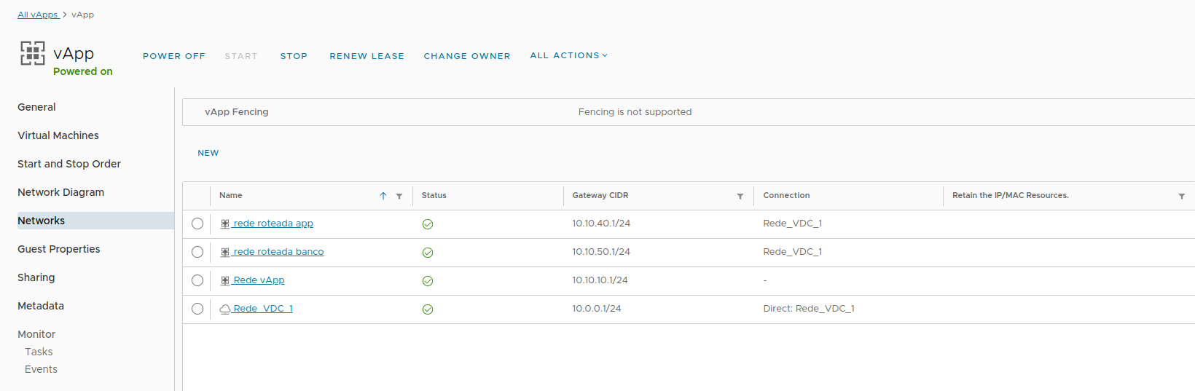The width and height of the screenshot is (1195, 391).
Task: Open Events under Monitor
Action: point(41,369)
